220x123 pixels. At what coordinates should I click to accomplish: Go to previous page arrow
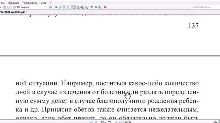[96, 122]
